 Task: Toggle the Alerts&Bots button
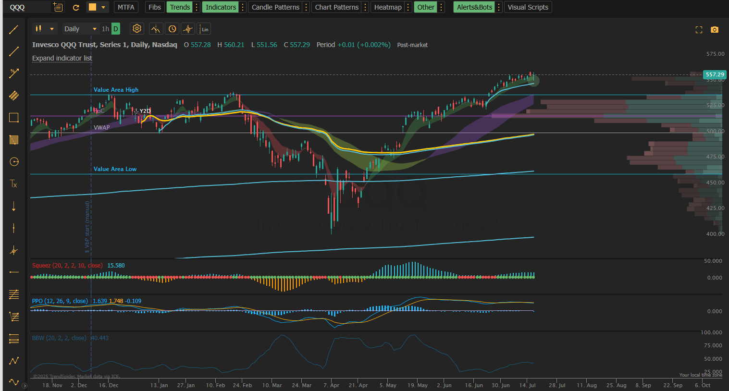(x=475, y=7)
